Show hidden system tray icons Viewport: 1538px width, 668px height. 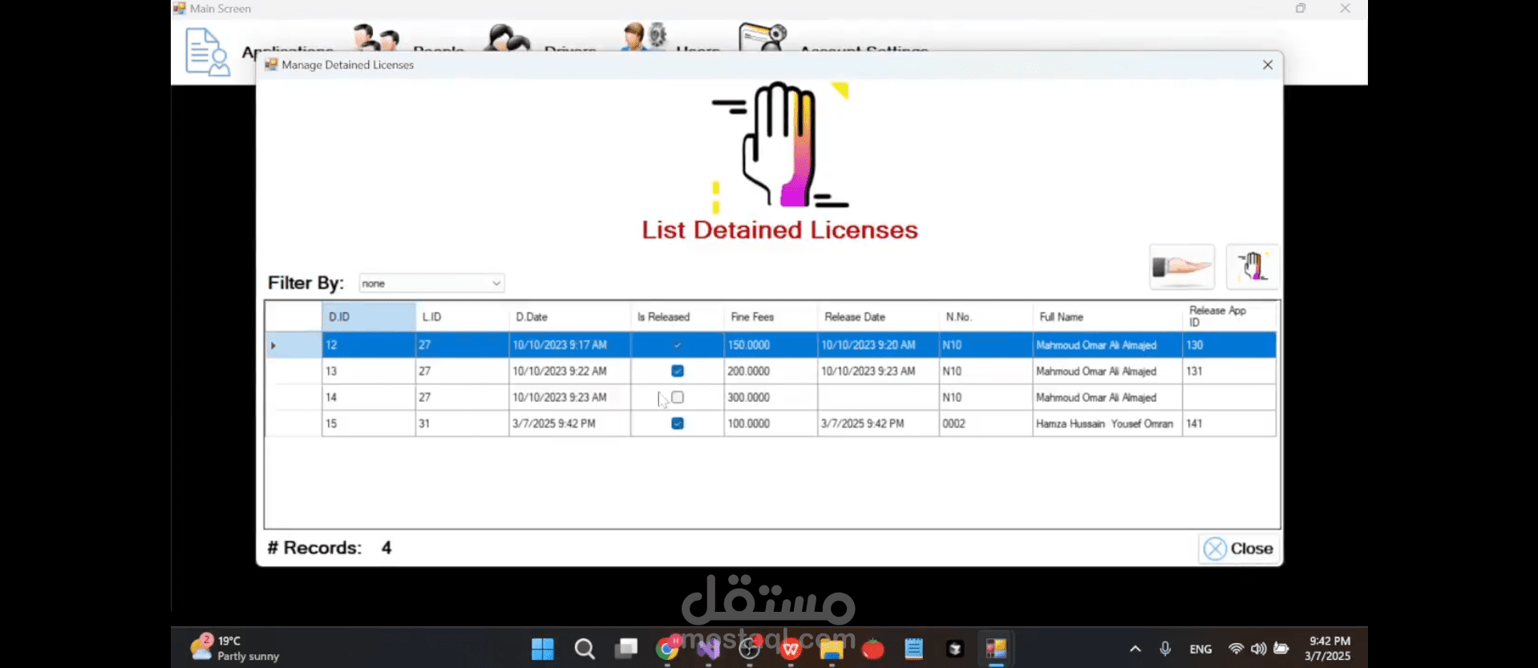point(1135,649)
